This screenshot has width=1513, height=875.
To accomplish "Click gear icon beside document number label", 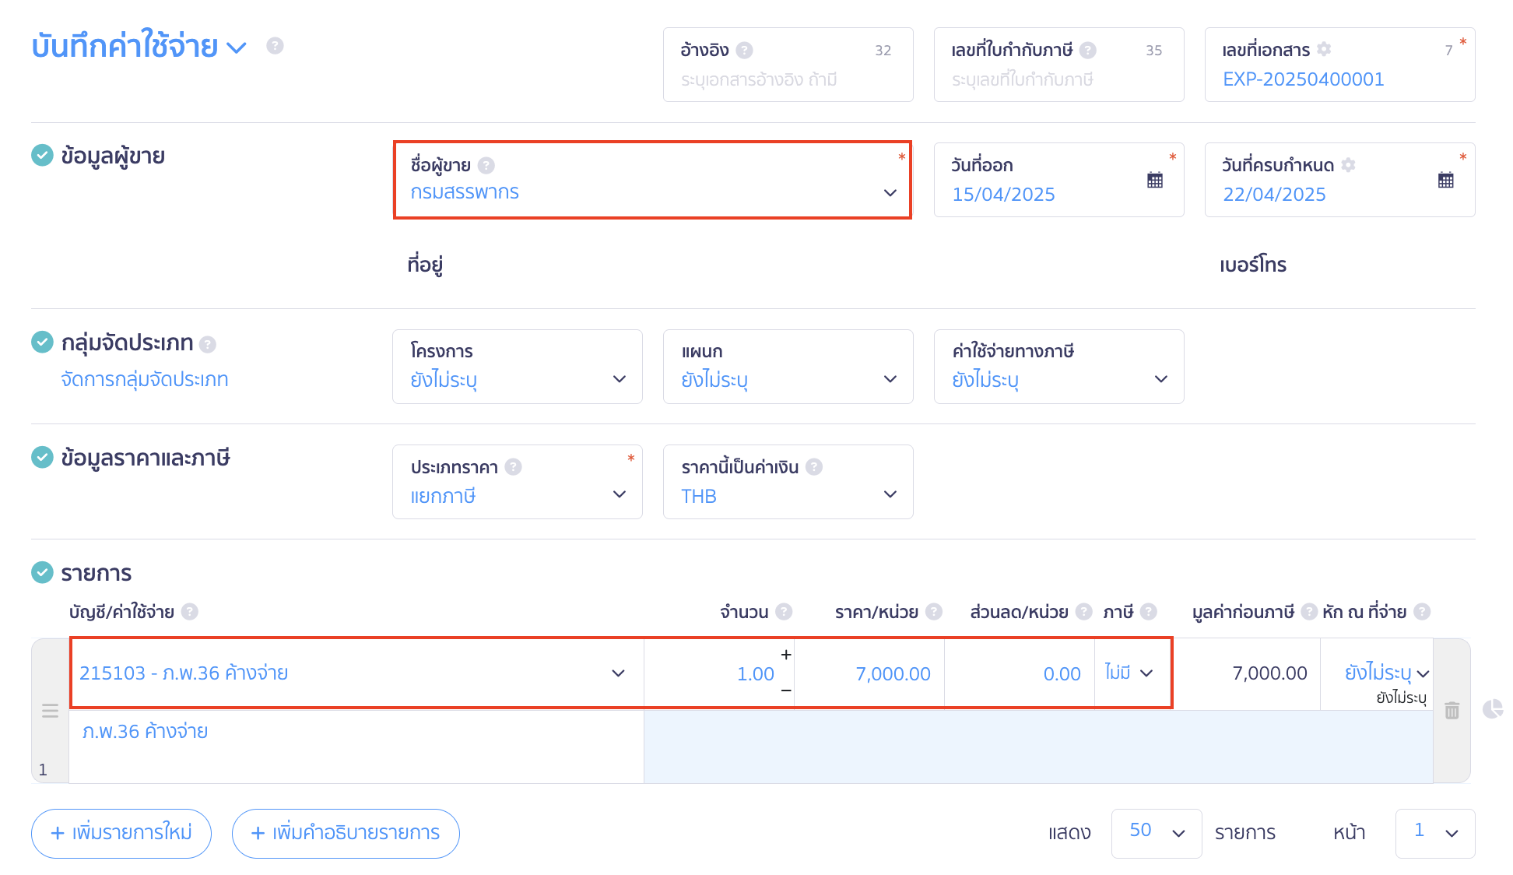I will tap(1324, 50).
